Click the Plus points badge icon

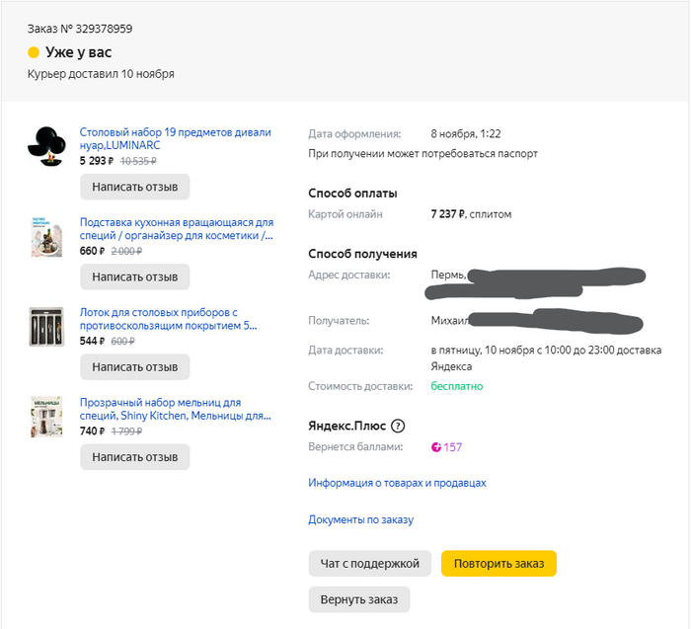tap(436, 447)
